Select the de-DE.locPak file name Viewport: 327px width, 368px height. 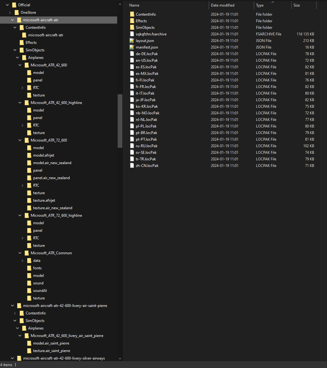tap(147, 54)
